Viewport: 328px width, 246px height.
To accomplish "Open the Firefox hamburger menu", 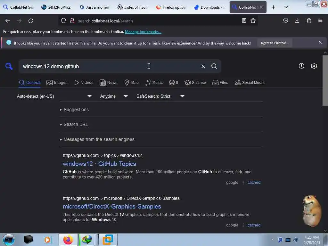I will coord(320,20).
